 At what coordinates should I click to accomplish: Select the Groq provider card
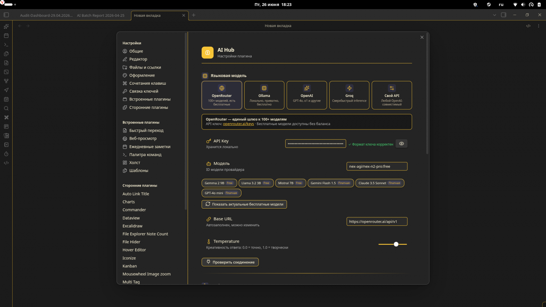349,95
